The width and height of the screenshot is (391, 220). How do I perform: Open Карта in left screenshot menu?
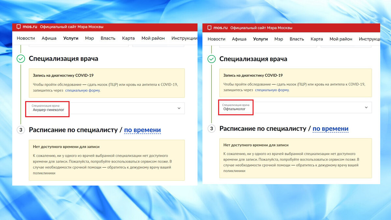coord(128,38)
